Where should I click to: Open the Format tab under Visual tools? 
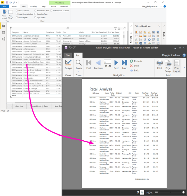click(54, 6)
